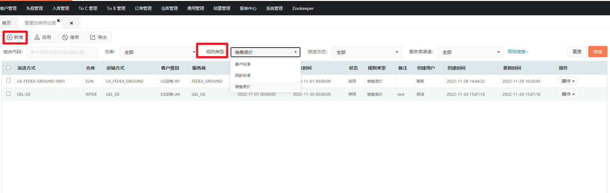
Task: Open the 报表中心 menu
Action: pyautogui.click(x=248, y=8)
